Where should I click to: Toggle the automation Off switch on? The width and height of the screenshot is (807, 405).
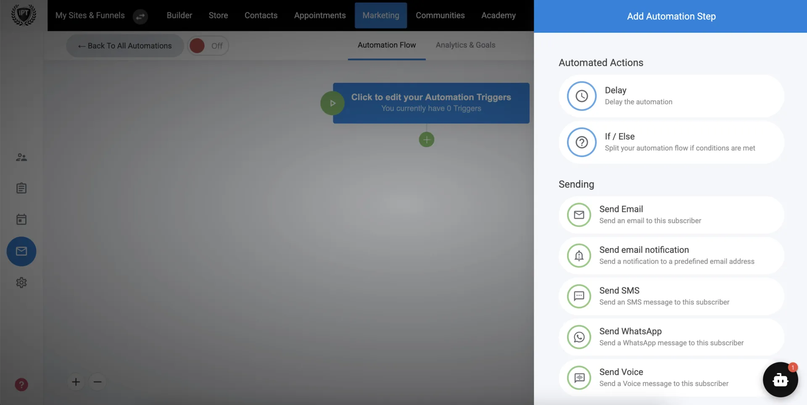[x=208, y=46]
